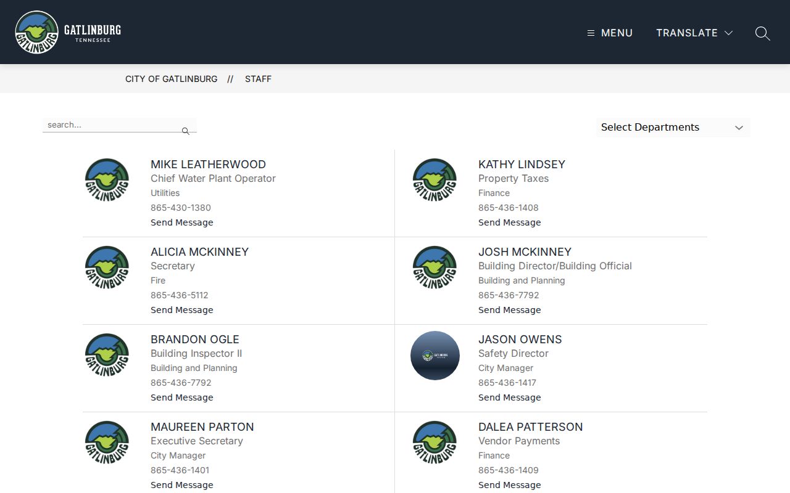
Task: Click phone number 865-436-1417
Action: click(x=507, y=383)
